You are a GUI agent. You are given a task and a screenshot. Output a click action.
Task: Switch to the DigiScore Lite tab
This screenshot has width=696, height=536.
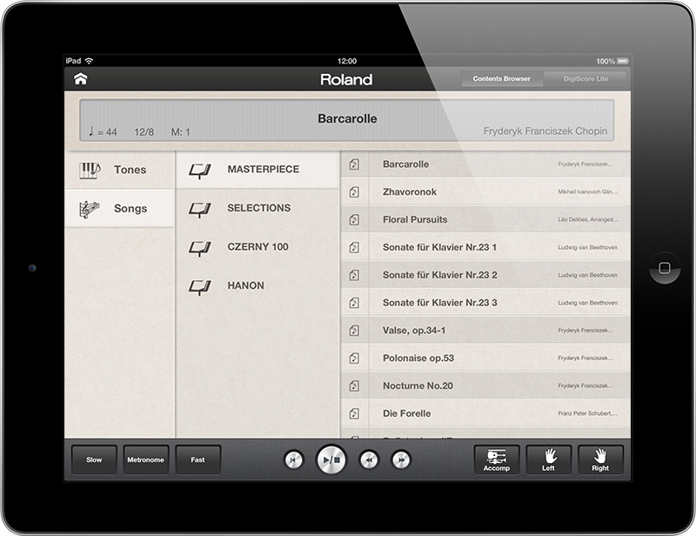[x=586, y=78]
